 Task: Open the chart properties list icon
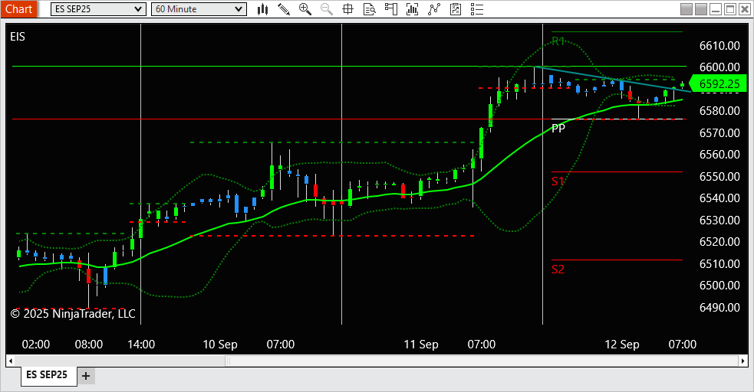[476, 9]
